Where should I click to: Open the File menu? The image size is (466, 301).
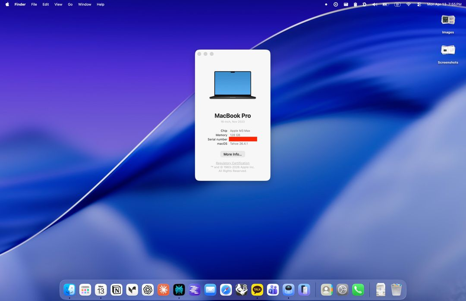coord(34,4)
